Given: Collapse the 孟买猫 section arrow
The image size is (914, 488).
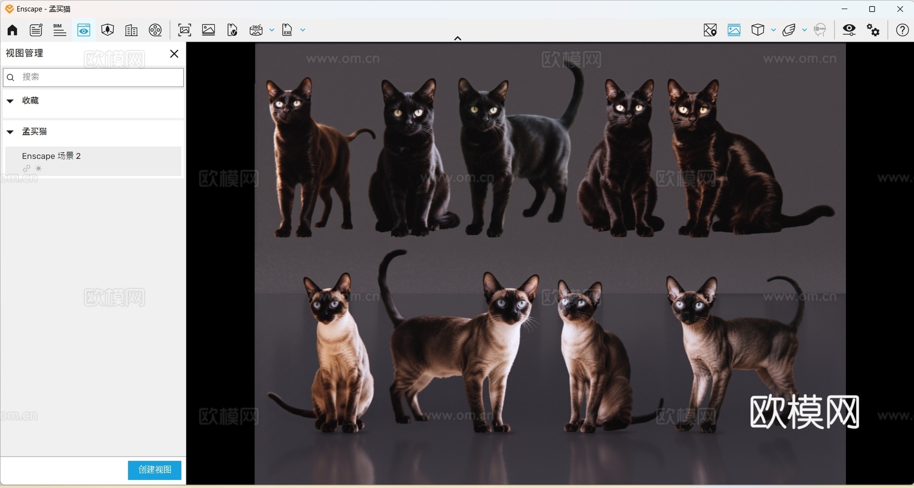Looking at the screenshot, I should (x=10, y=132).
